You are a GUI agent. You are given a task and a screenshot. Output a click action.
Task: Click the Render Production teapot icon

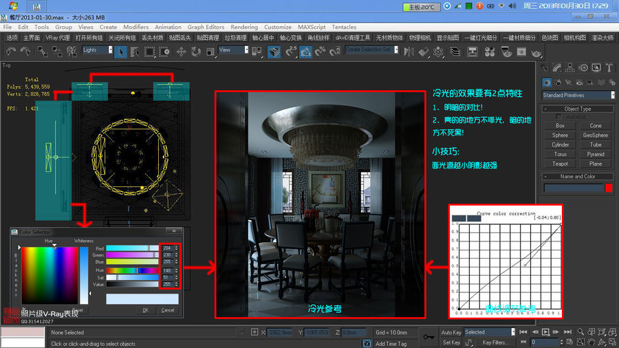pyautogui.click(x=536, y=52)
